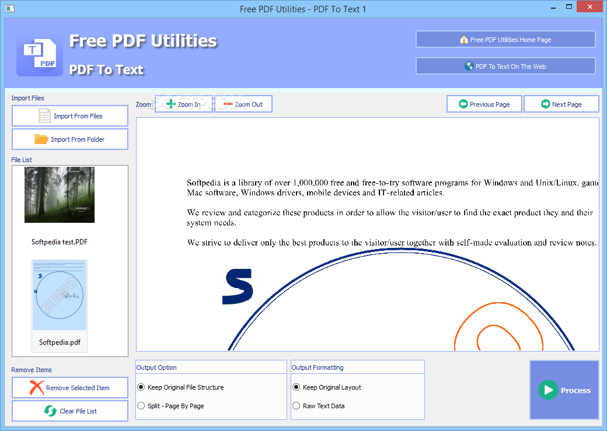607x431 pixels.
Task: Select the Softpedia test.PDF forest thumbnail
Action: [x=60, y=195]
